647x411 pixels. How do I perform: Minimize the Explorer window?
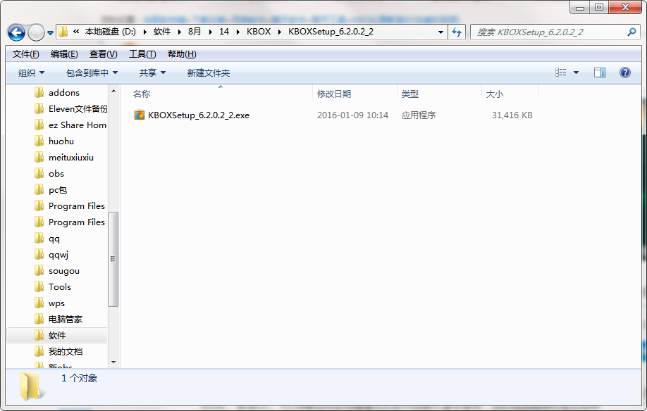tap(580, 8)
